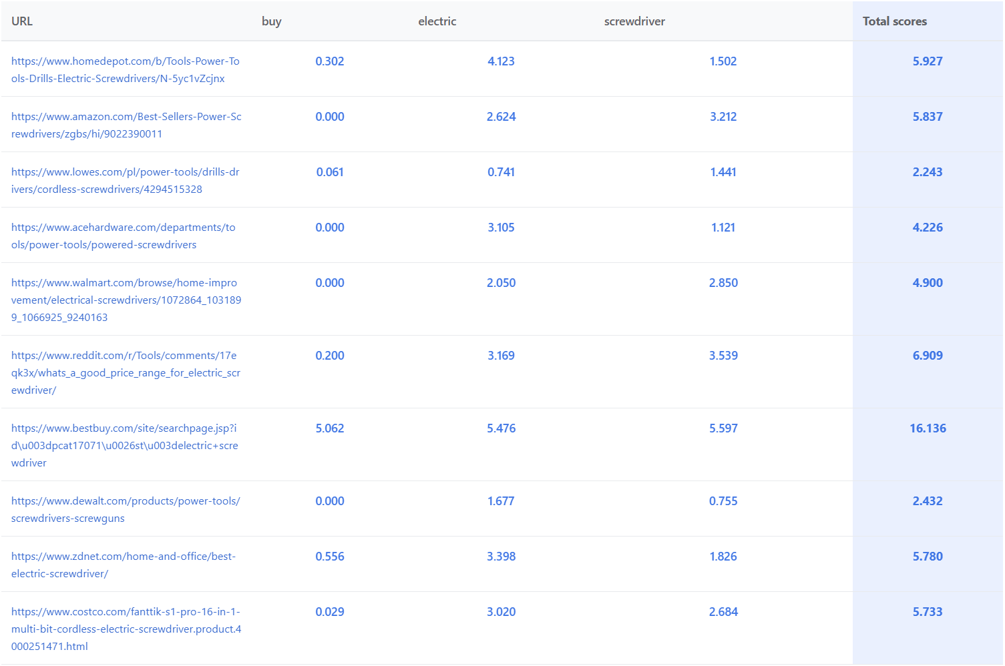1005x666 pixels.
Task: Open the reddit.com Tools comments link
Action: [x=126, y=372]
